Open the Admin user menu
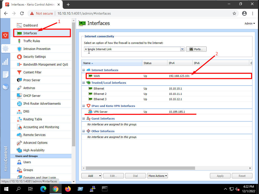The height and width of the screenshot is (194, 259). click(250, 23)
